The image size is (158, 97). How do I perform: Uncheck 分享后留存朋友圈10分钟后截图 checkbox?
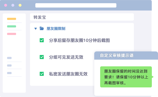pyautogui.click(x=42, y=40)
